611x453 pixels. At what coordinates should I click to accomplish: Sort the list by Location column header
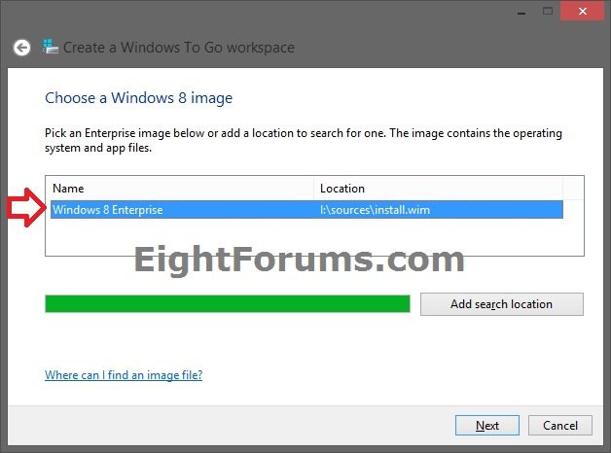point(438,188)
